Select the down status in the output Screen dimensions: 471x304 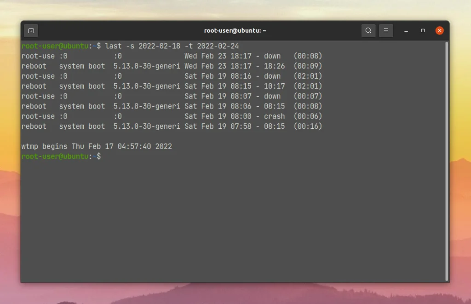tap(272, 56)
